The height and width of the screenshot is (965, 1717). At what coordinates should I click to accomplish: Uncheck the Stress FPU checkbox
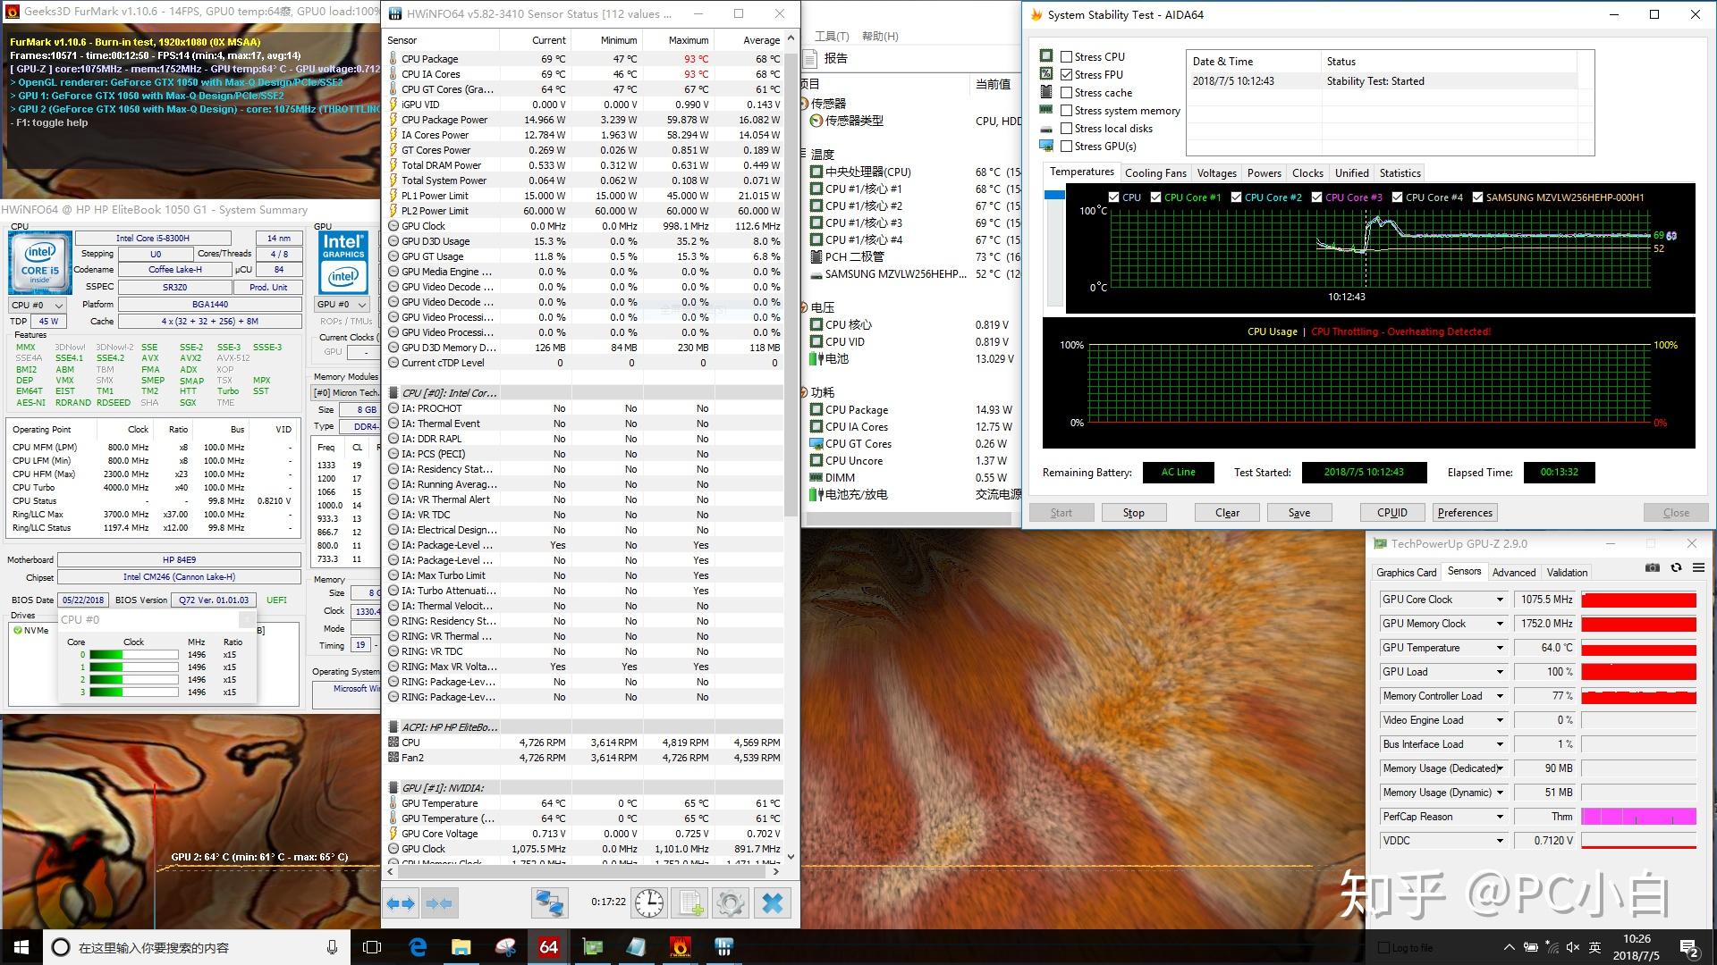(1066, 74)
